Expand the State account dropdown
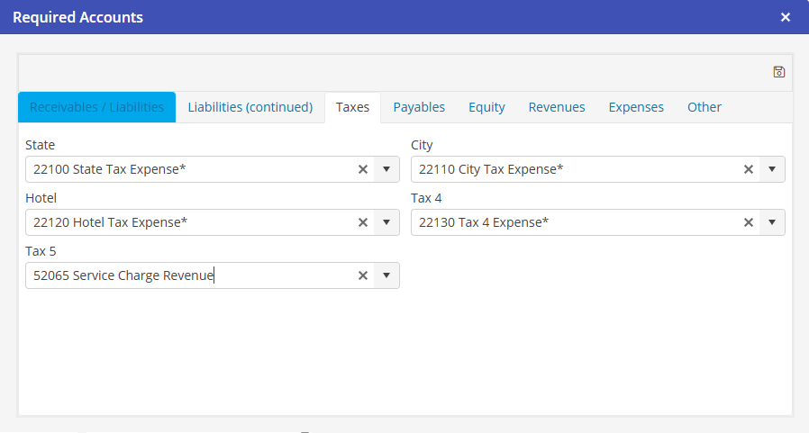Image resolution: width=809 pixels, height=433 pixels. point(386,169)
